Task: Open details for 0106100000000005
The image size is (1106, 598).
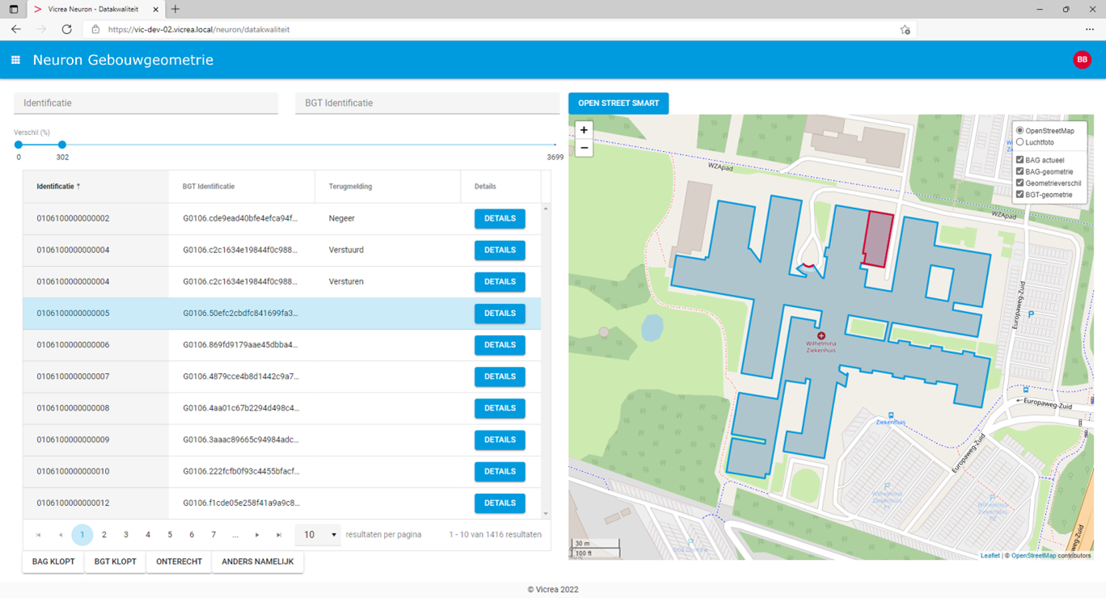Action: pyautogui.click(x=500, y=314)
